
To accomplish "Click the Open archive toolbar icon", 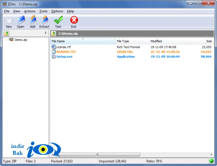I will tap(21, 20).
